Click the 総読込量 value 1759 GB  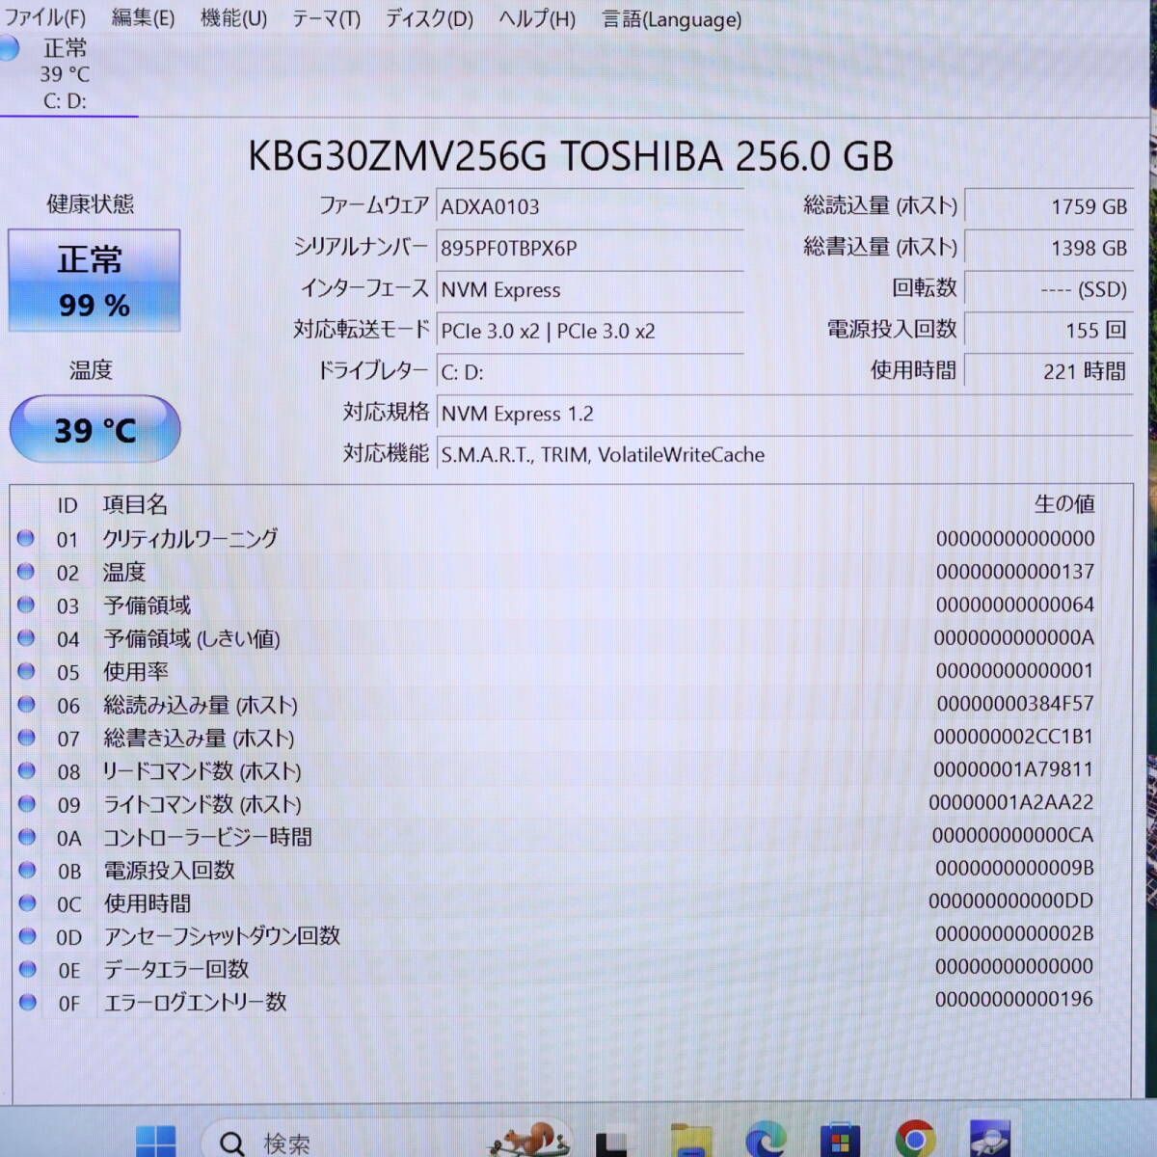pyautogui.click(x=1049, y=206)
